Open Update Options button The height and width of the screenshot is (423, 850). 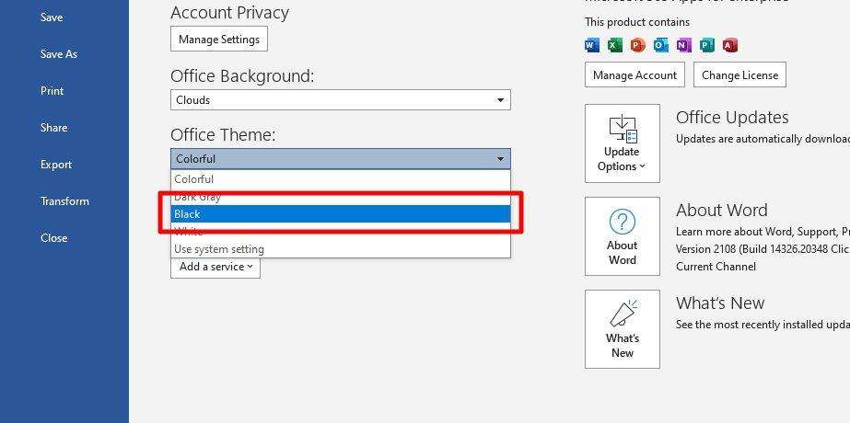click(x=623, y=143)
